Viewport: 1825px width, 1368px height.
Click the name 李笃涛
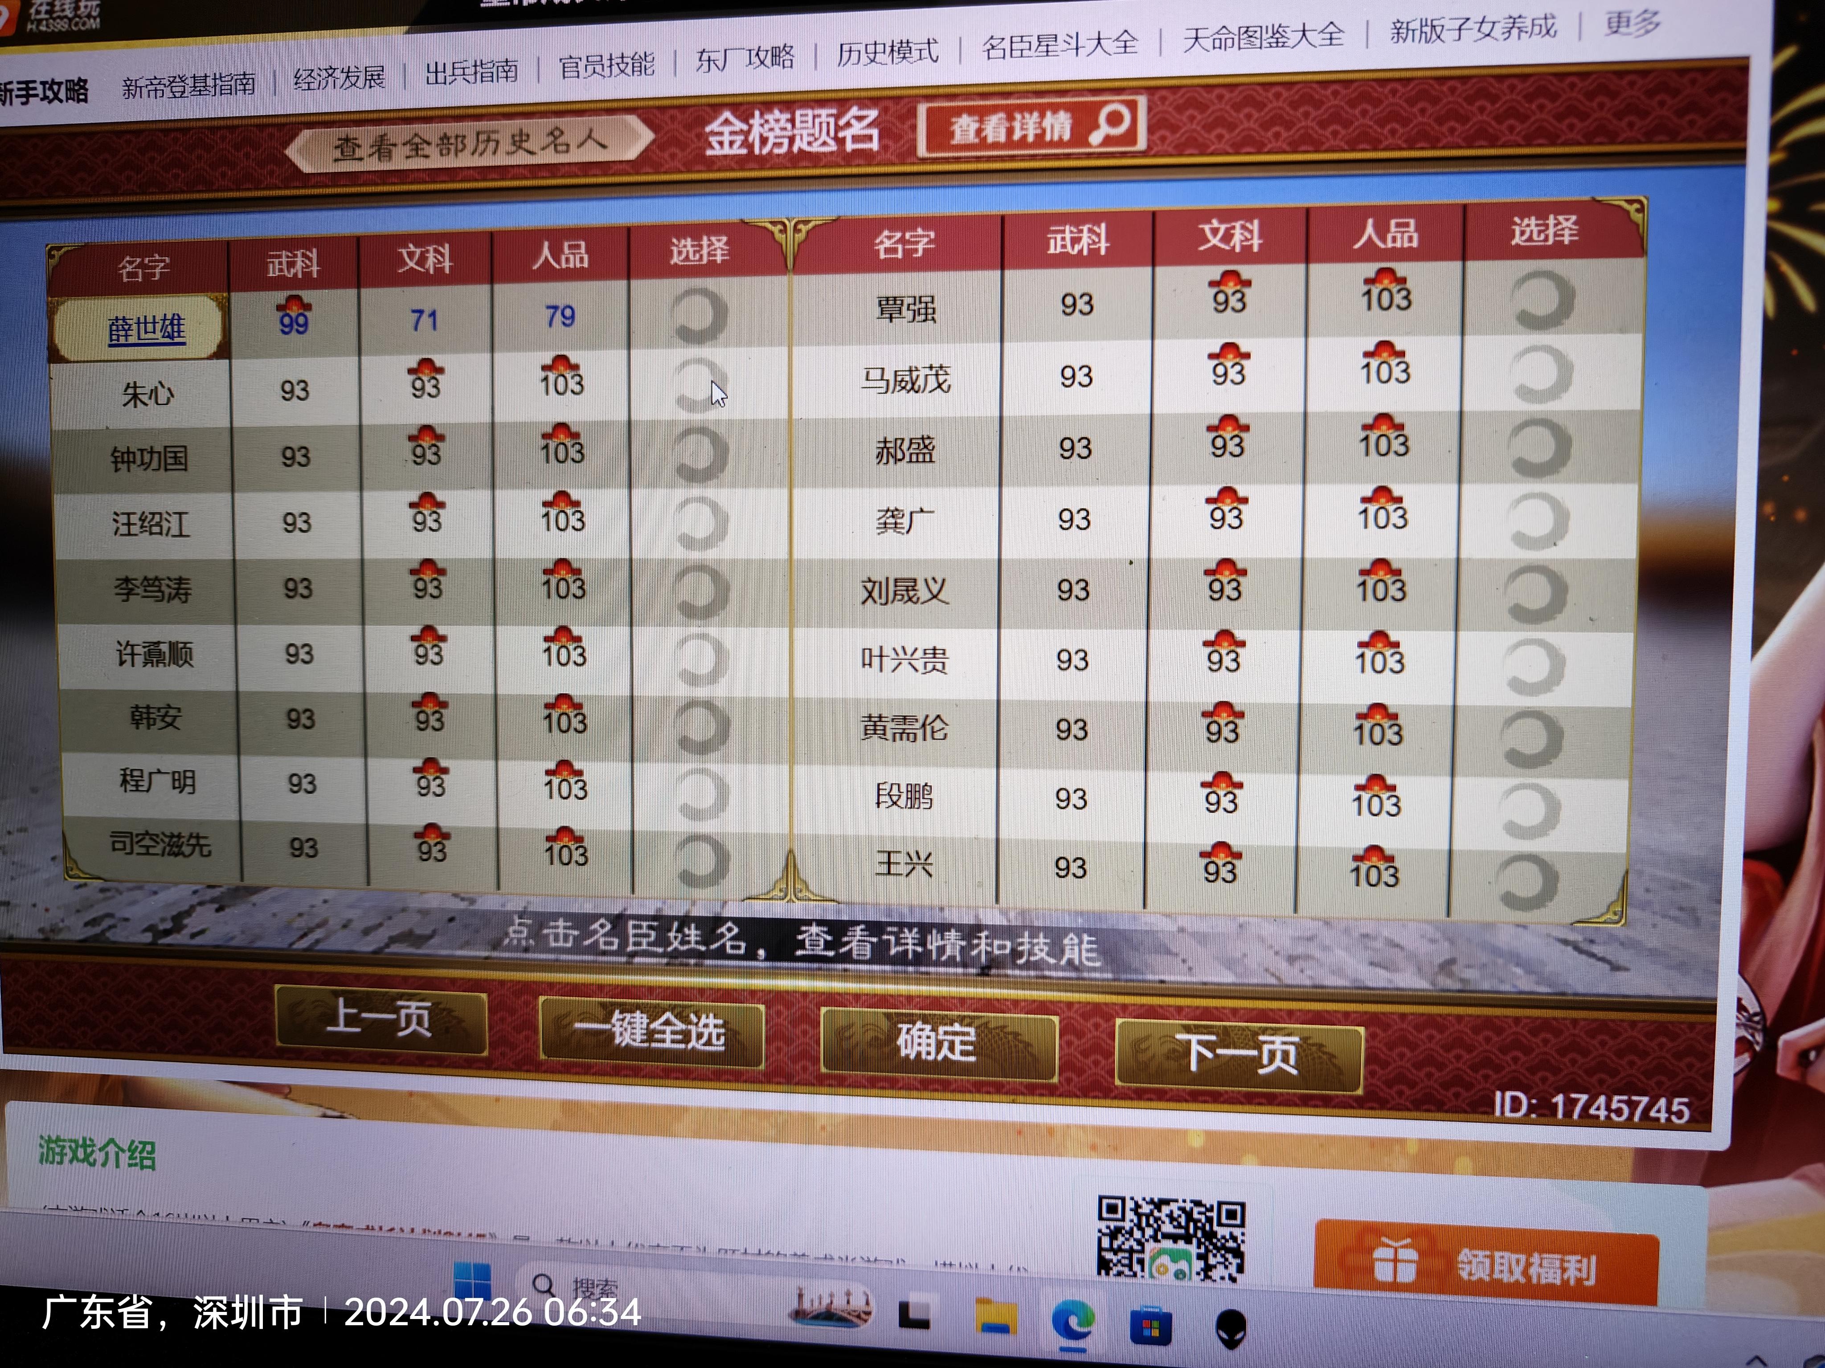(x=153, y=589)
